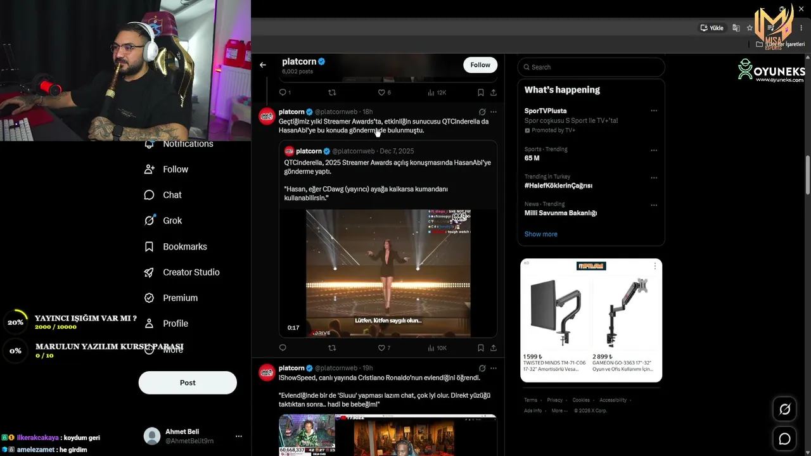
Task: Open Grok actions on the 19h platcorn post
Action: tap(482, 368)
